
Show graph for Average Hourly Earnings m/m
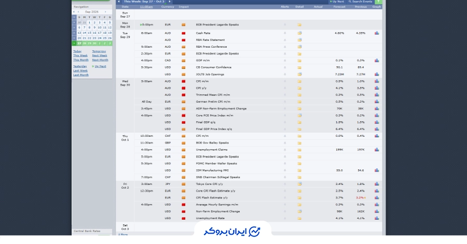[377, 205]
